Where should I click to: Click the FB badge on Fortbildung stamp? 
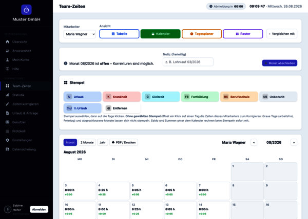(x=187, y=97)
